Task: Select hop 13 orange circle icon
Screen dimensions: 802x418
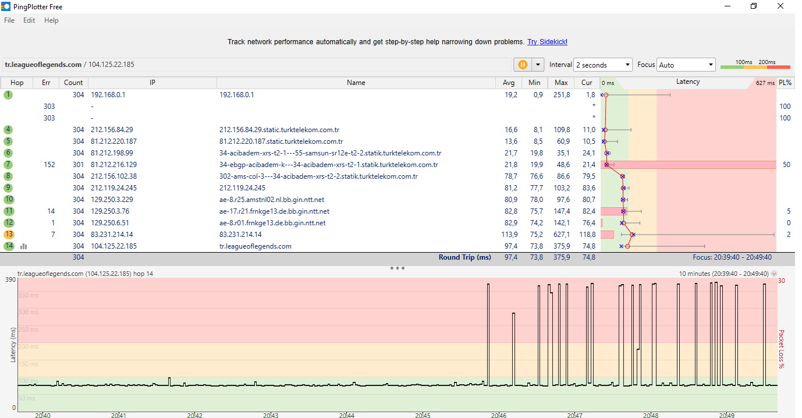Action: [9, 234]
